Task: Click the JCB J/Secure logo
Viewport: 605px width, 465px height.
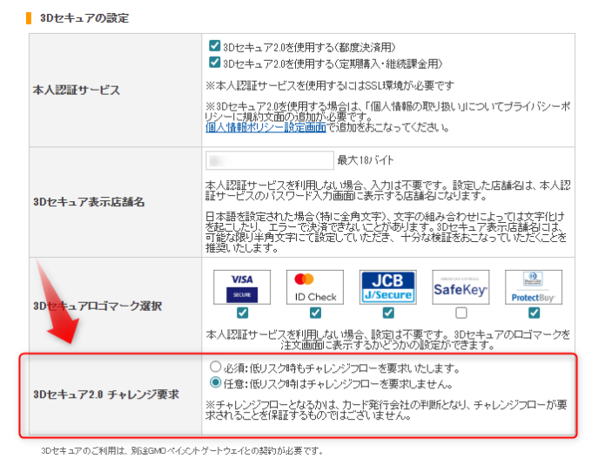Action: (387, 286)
